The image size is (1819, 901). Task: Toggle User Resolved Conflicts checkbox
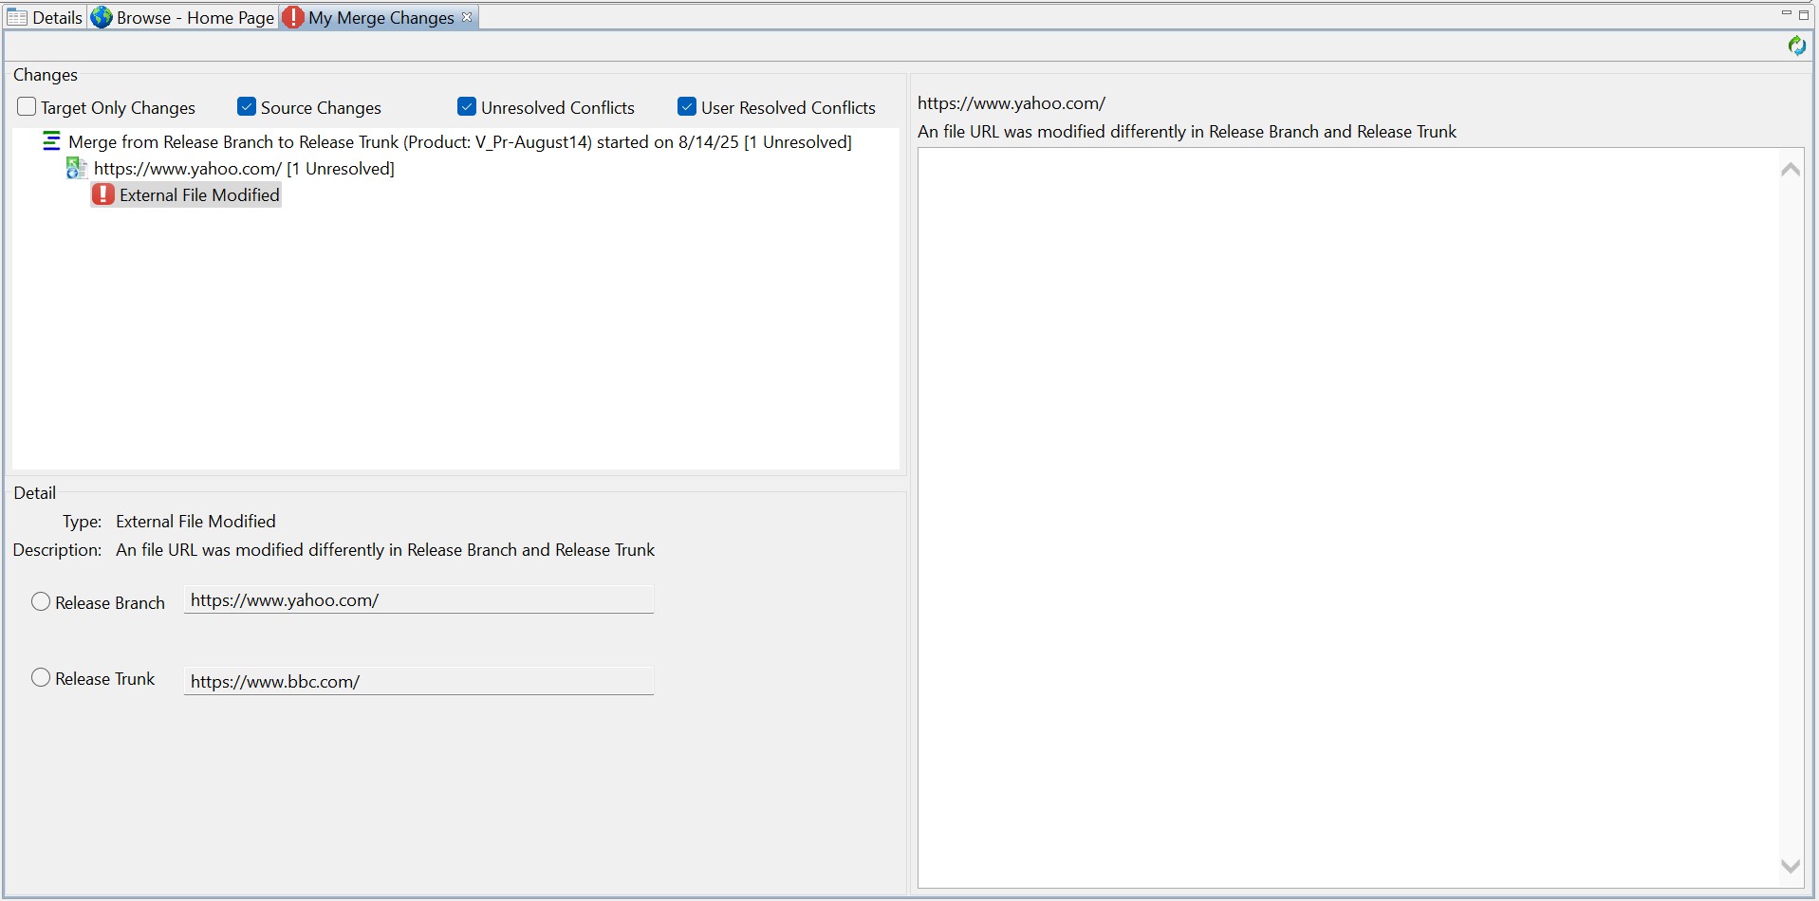pyautogui.click(x=687, y=107)
